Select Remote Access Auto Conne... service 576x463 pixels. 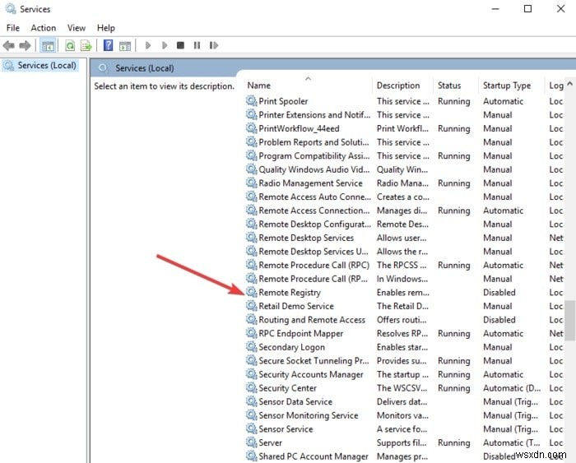tap(315, 197)
